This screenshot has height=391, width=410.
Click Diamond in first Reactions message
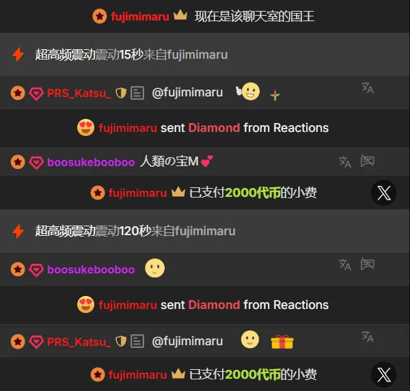(x=214, y=128)
